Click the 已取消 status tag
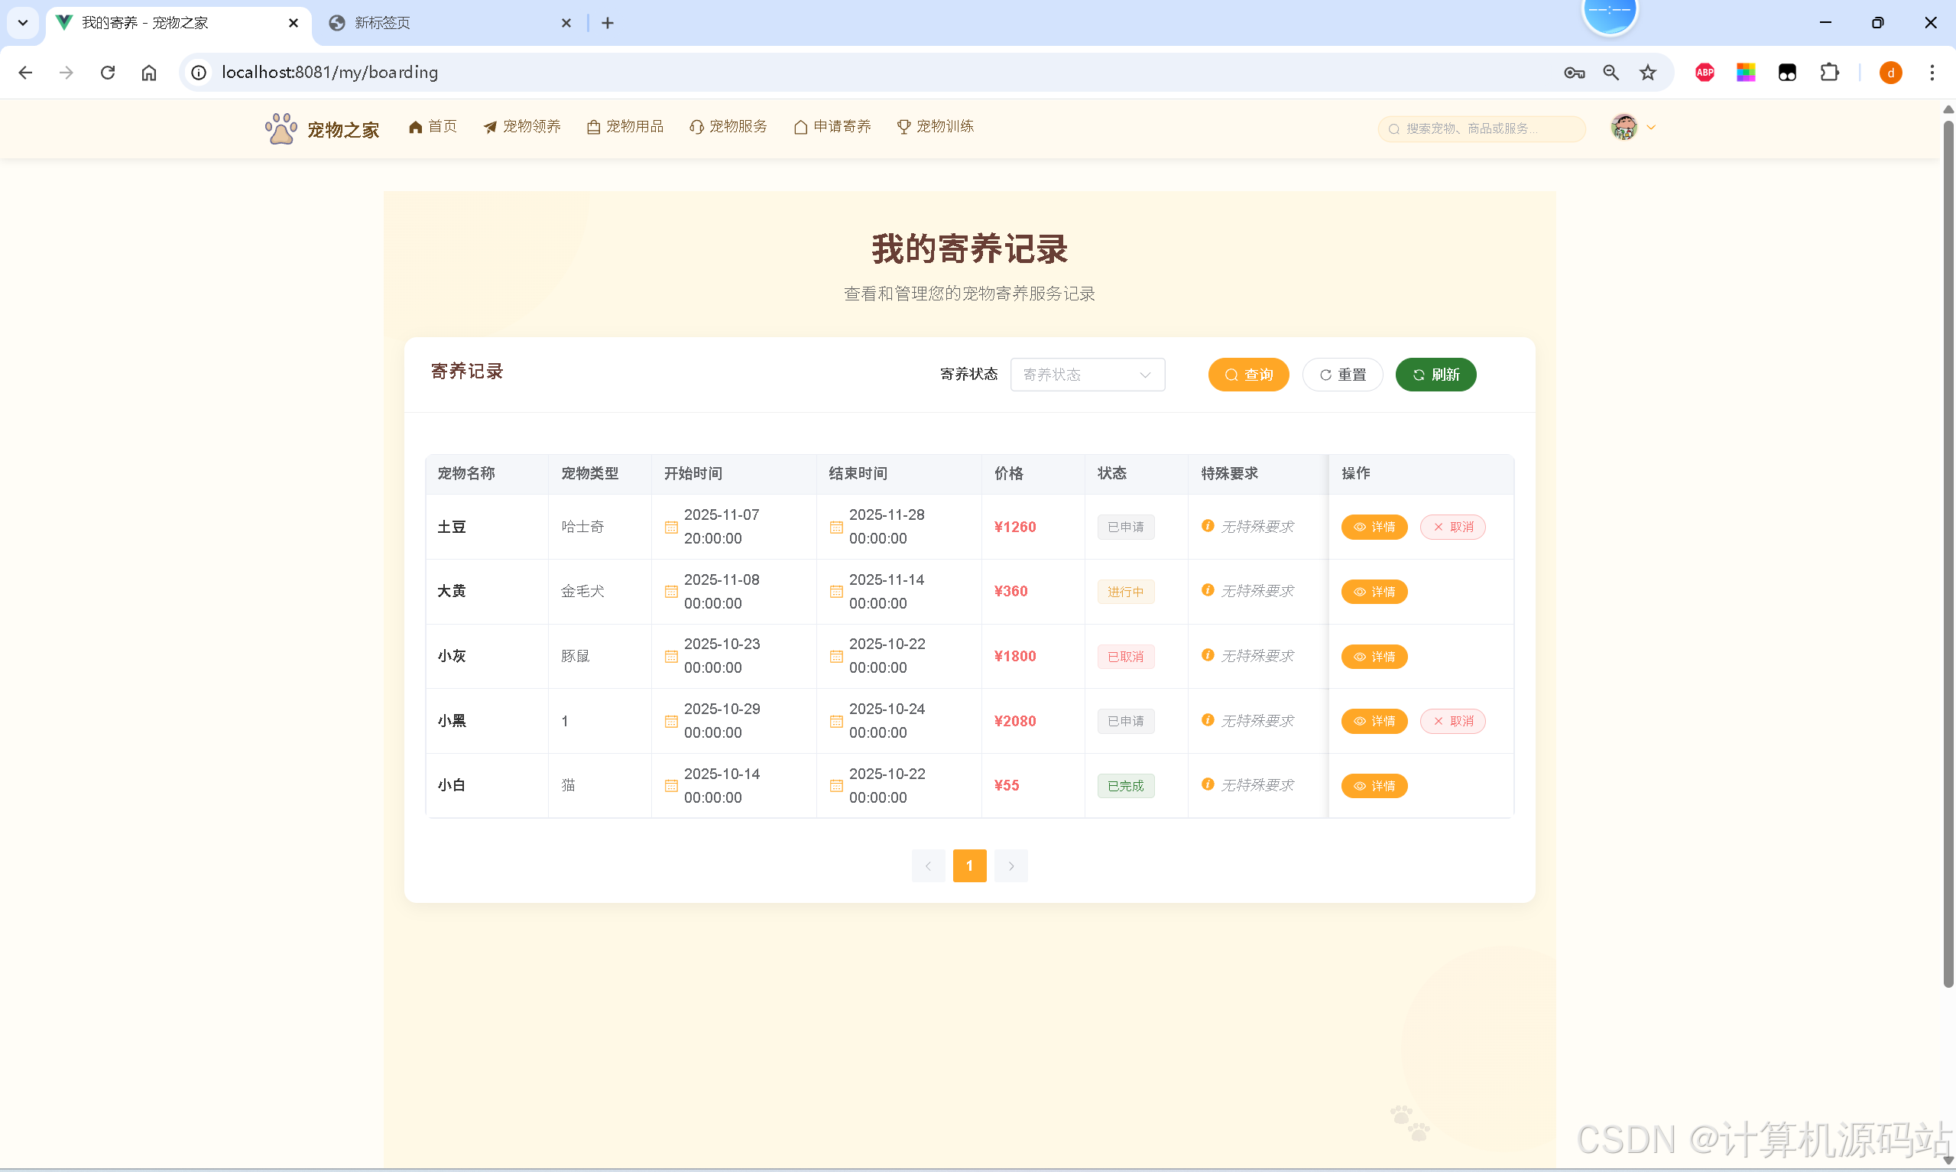Viewport: 1956px width, 1172px height. click(x=1126, y=656)
